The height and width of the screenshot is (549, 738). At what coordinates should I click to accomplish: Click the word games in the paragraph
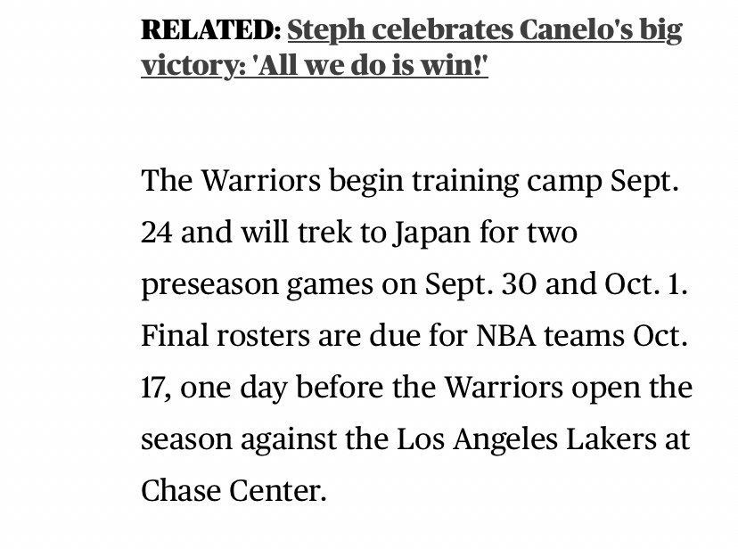330,285
